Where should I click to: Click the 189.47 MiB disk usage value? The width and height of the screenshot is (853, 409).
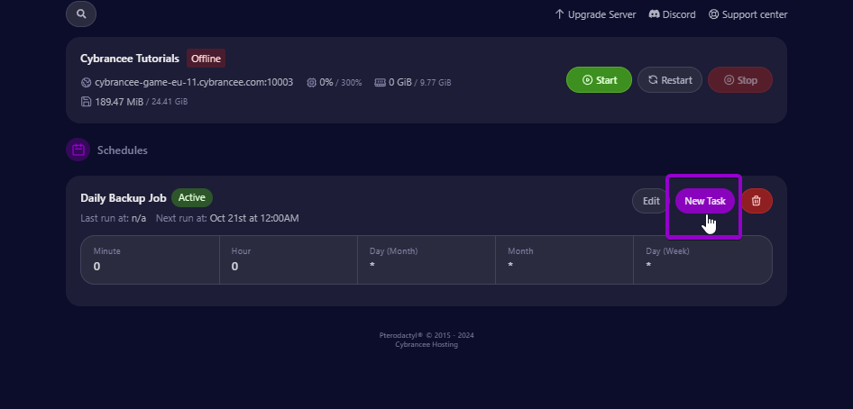[119, 102]
